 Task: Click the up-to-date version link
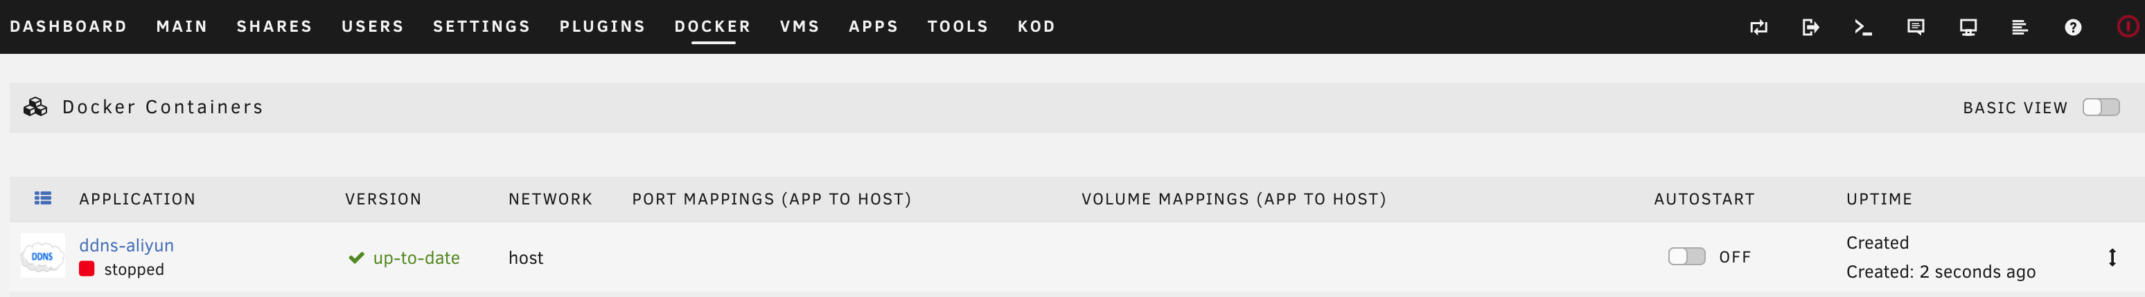click(416, 258)
